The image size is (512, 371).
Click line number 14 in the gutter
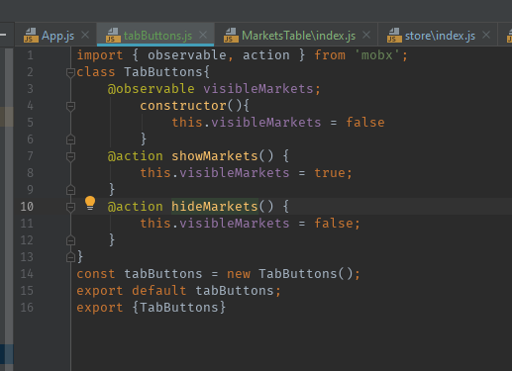pos(27,274)
